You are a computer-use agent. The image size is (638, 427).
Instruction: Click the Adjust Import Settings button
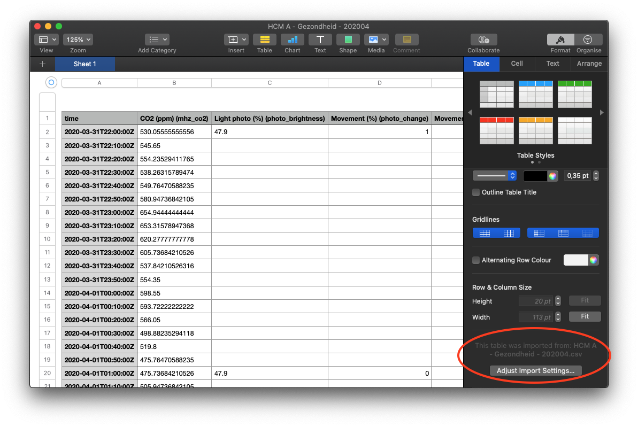pos(535,370)
